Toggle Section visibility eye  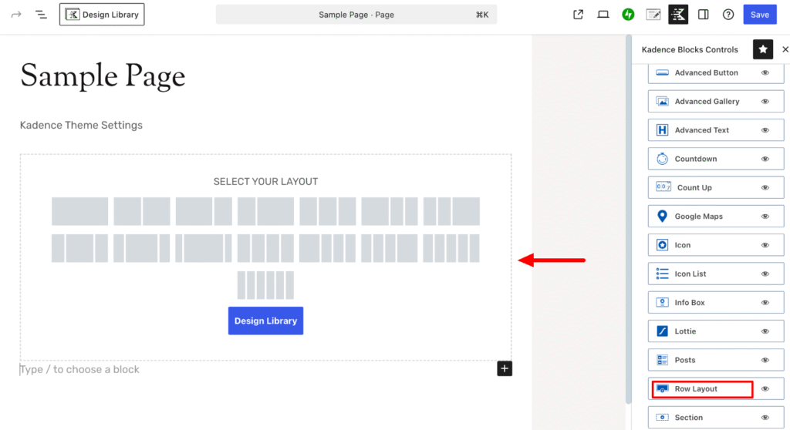pos(765,417)
